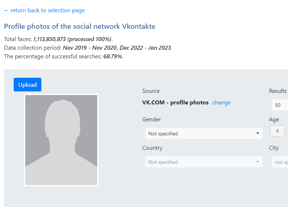Viewport: 288px width, 207px height.
Task: Click the City selection field
Action: (x=280, y=162)
